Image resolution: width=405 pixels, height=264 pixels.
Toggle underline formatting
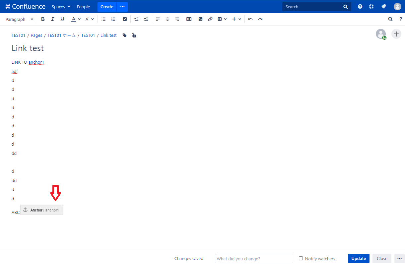point(62,19)
